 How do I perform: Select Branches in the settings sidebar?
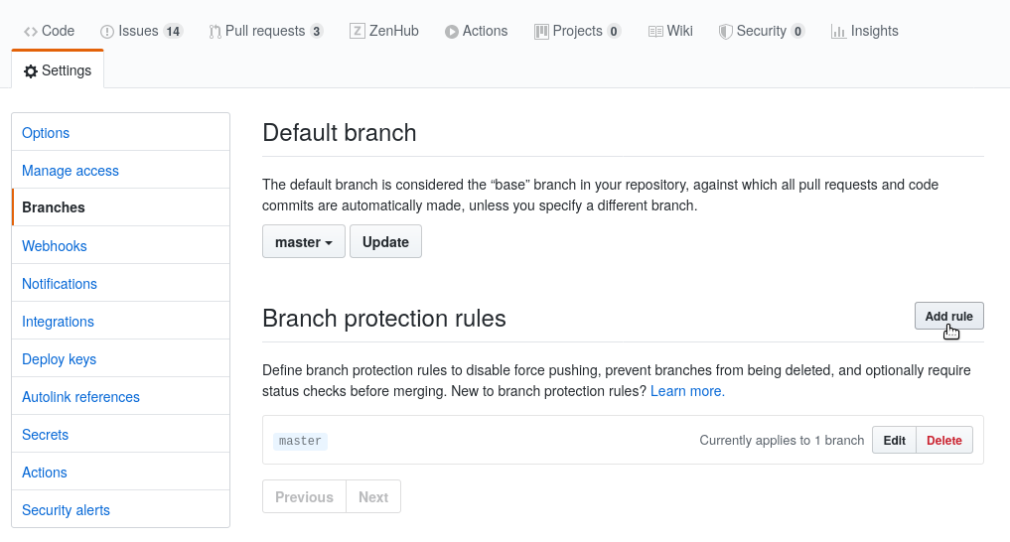click(x=120, y=207)
